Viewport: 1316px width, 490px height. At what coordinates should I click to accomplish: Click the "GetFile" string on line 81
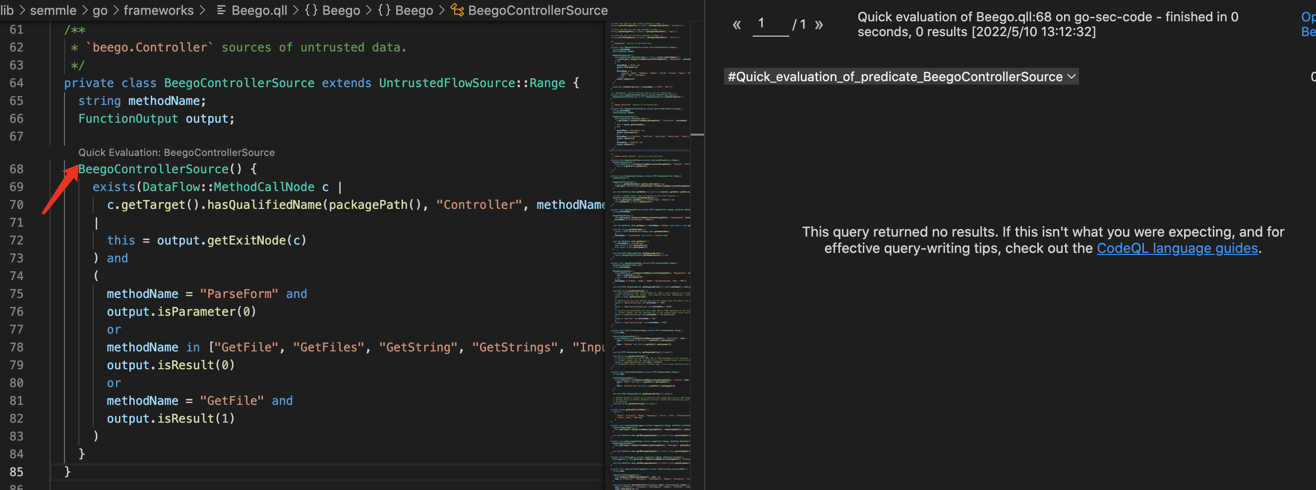pos(232,400)
